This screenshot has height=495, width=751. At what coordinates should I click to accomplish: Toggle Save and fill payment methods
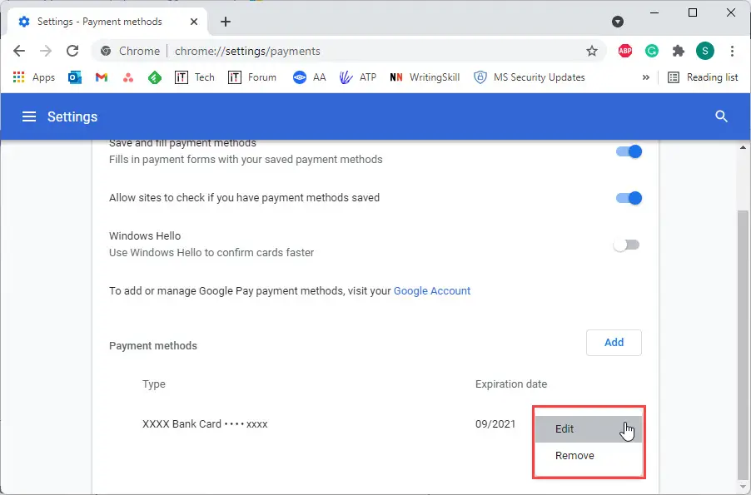pyautogui.click(x=629, y=151)
